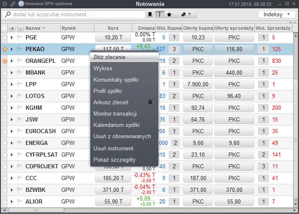This screenshot has height=214, width=299.
Task: Click the flag icon in ORANGEPL row
Action: click(x=19, y=61)
